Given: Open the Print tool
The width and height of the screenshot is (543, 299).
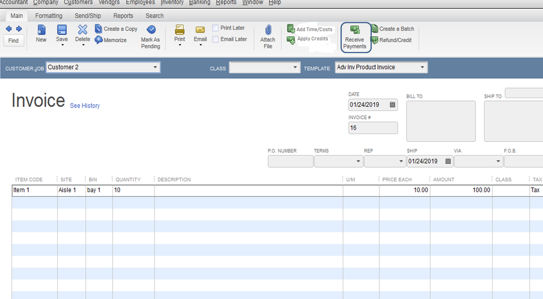Looking at the screenshot, I should [179, 34].
